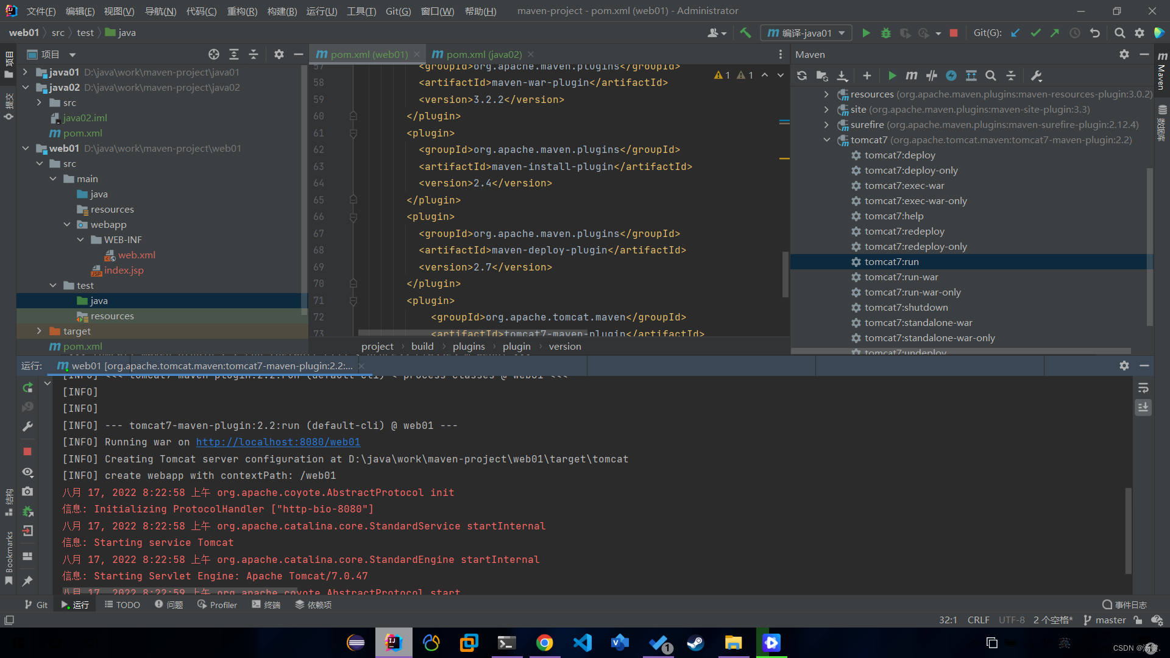Select tomcat7:shutdown goal
The height and width of the screenshot is (658, 1170).
pos(906,307)
